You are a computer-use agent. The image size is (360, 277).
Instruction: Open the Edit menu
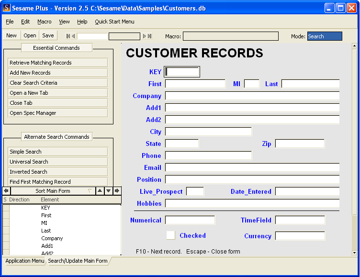coord(25,22)
